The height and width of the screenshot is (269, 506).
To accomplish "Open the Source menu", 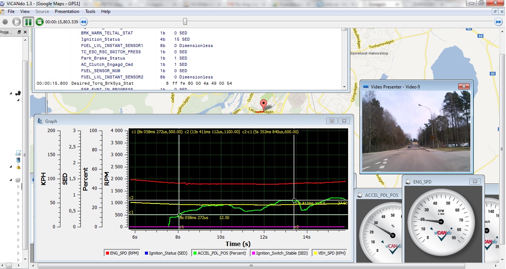I will click(x=42, y=11).
